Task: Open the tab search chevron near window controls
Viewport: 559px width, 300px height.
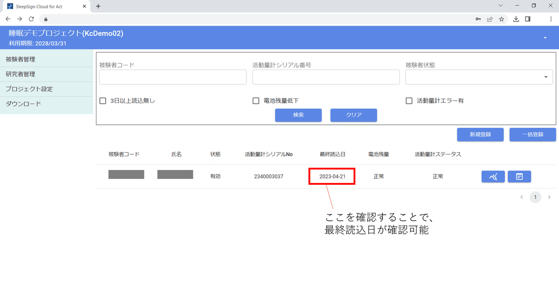Action: 501,7
